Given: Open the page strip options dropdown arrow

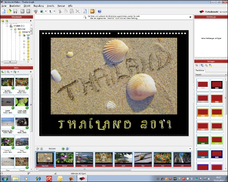Looking at the screenshot, I should [x=190, y=149].
